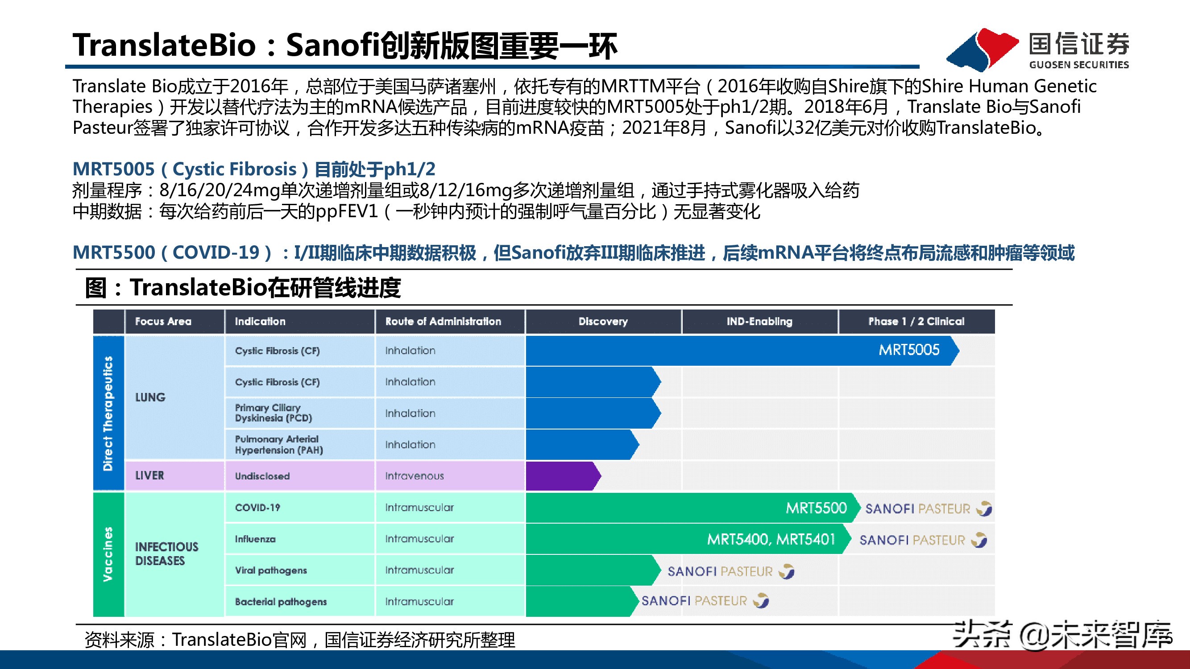The image size is (1190, 669).
Task: Click the source note 资料来源 line
Action: [x=300, y=640]
